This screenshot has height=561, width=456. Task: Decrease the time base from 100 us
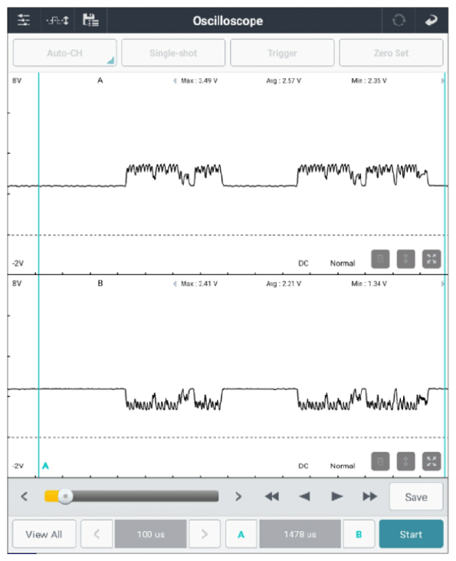(97, 534)
